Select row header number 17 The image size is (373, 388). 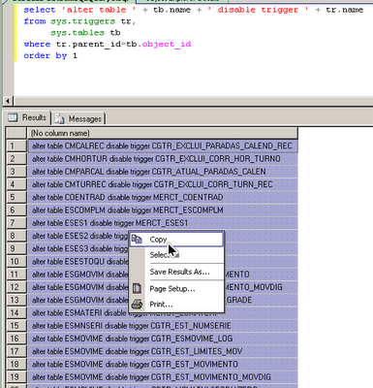pyautogui.click(x=16, y=351)
